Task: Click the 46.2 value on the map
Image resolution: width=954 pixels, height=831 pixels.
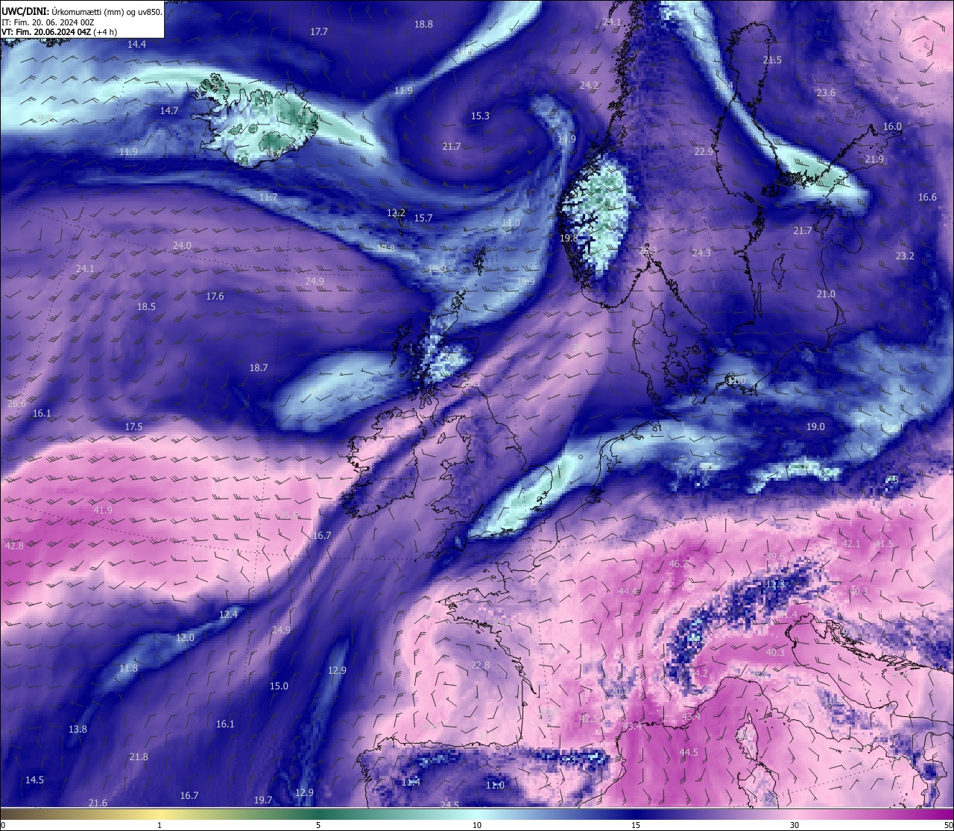Action: point(678,563)
